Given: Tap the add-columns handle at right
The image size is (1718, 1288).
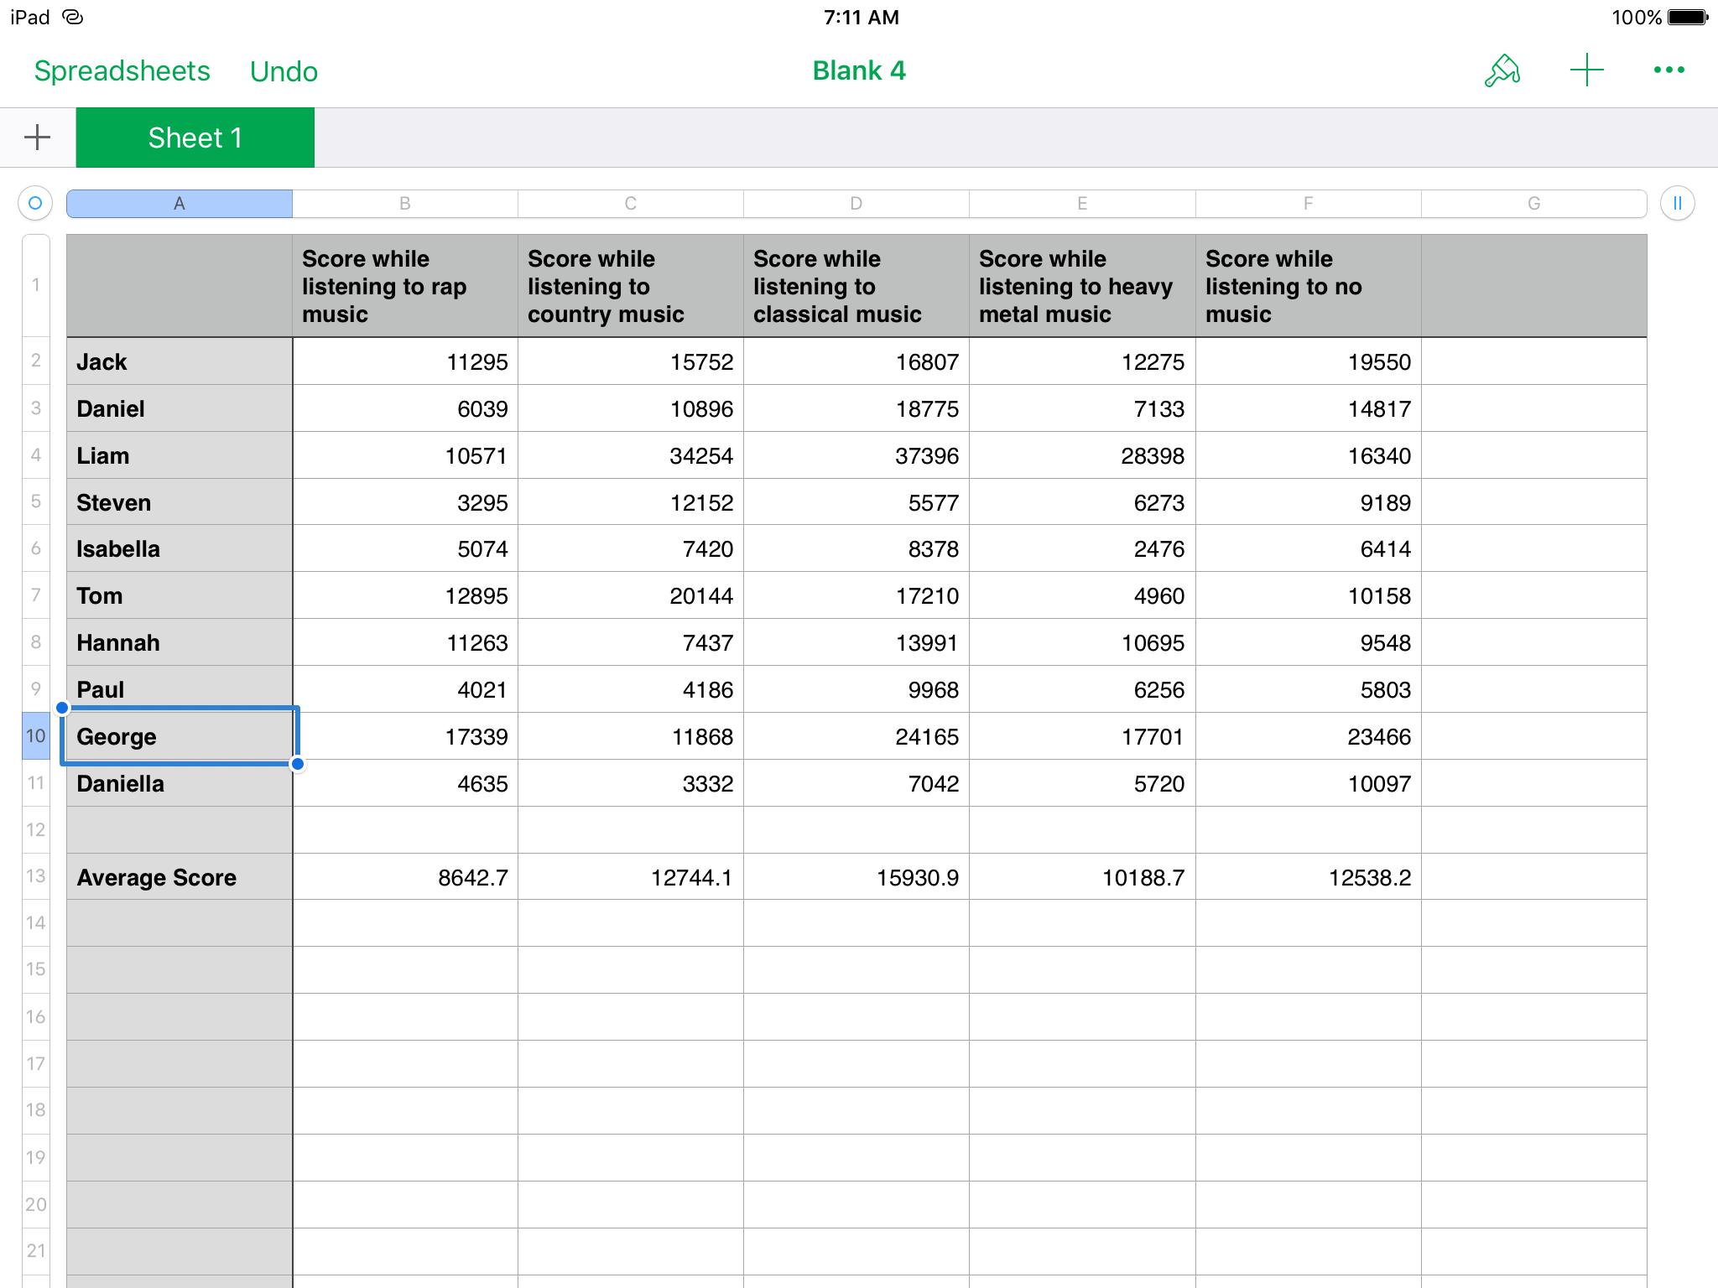Looking at the screenshot, I should click(x=1677, y=203).
